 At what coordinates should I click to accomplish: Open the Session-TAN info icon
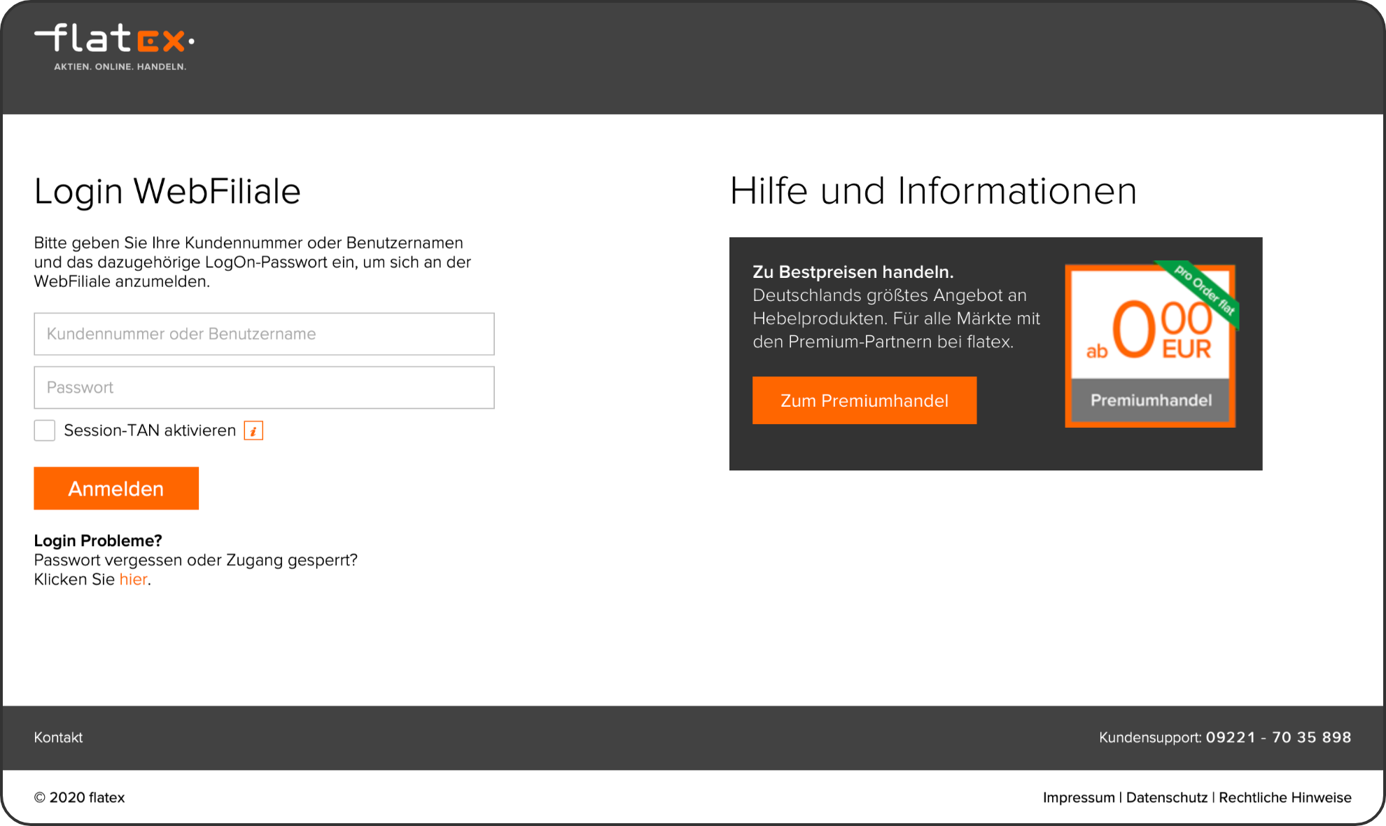tap(252, 430)
